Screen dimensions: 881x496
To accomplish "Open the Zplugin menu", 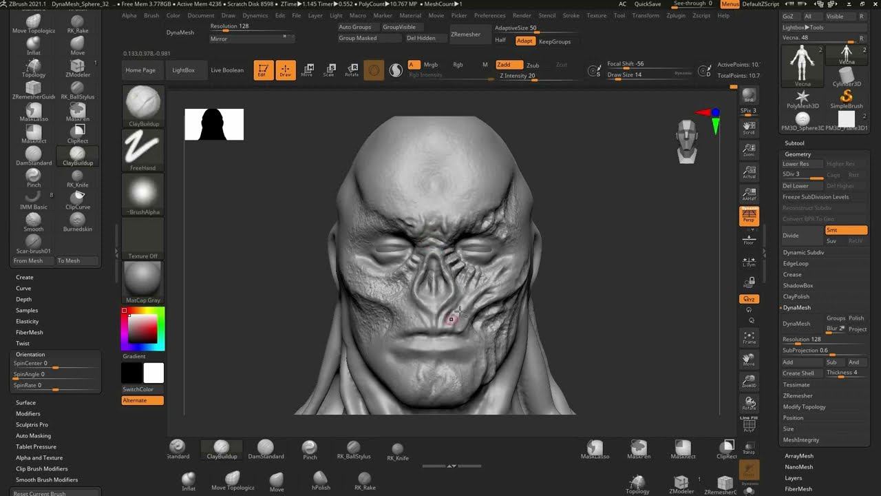I will tap(676, 15).
